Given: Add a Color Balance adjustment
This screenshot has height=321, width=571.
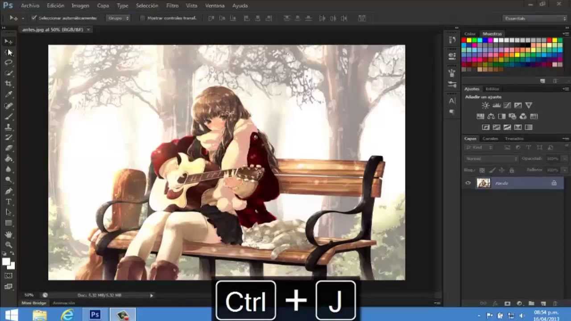Looking at the screenshot, I should pyautogui.click(x=491, y=116).
